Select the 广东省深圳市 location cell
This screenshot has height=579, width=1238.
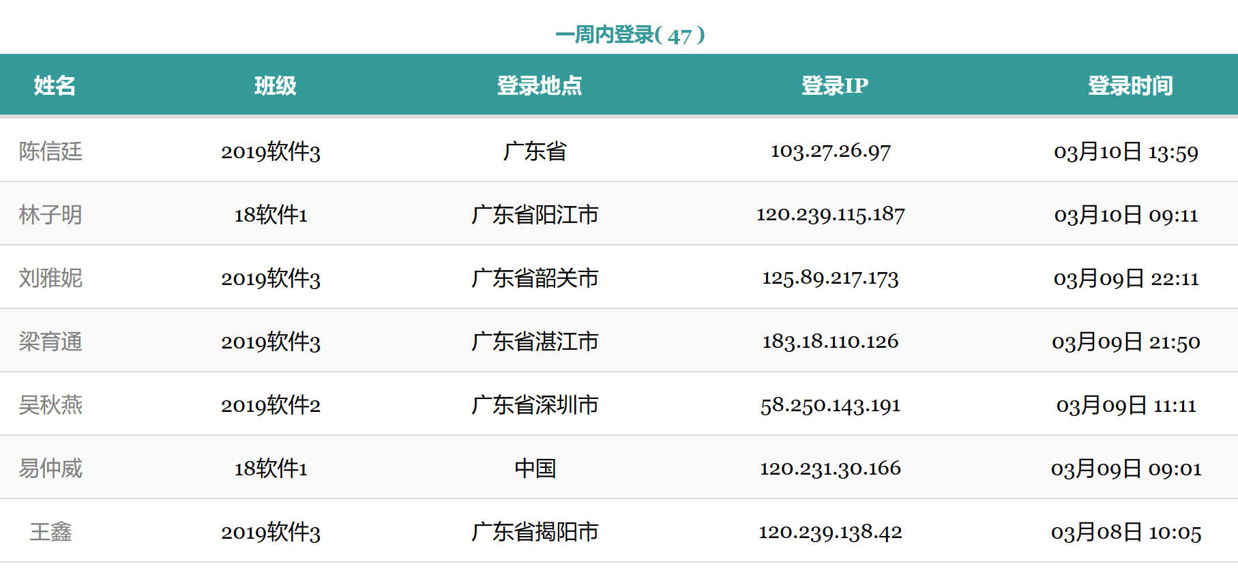[535, 405]
